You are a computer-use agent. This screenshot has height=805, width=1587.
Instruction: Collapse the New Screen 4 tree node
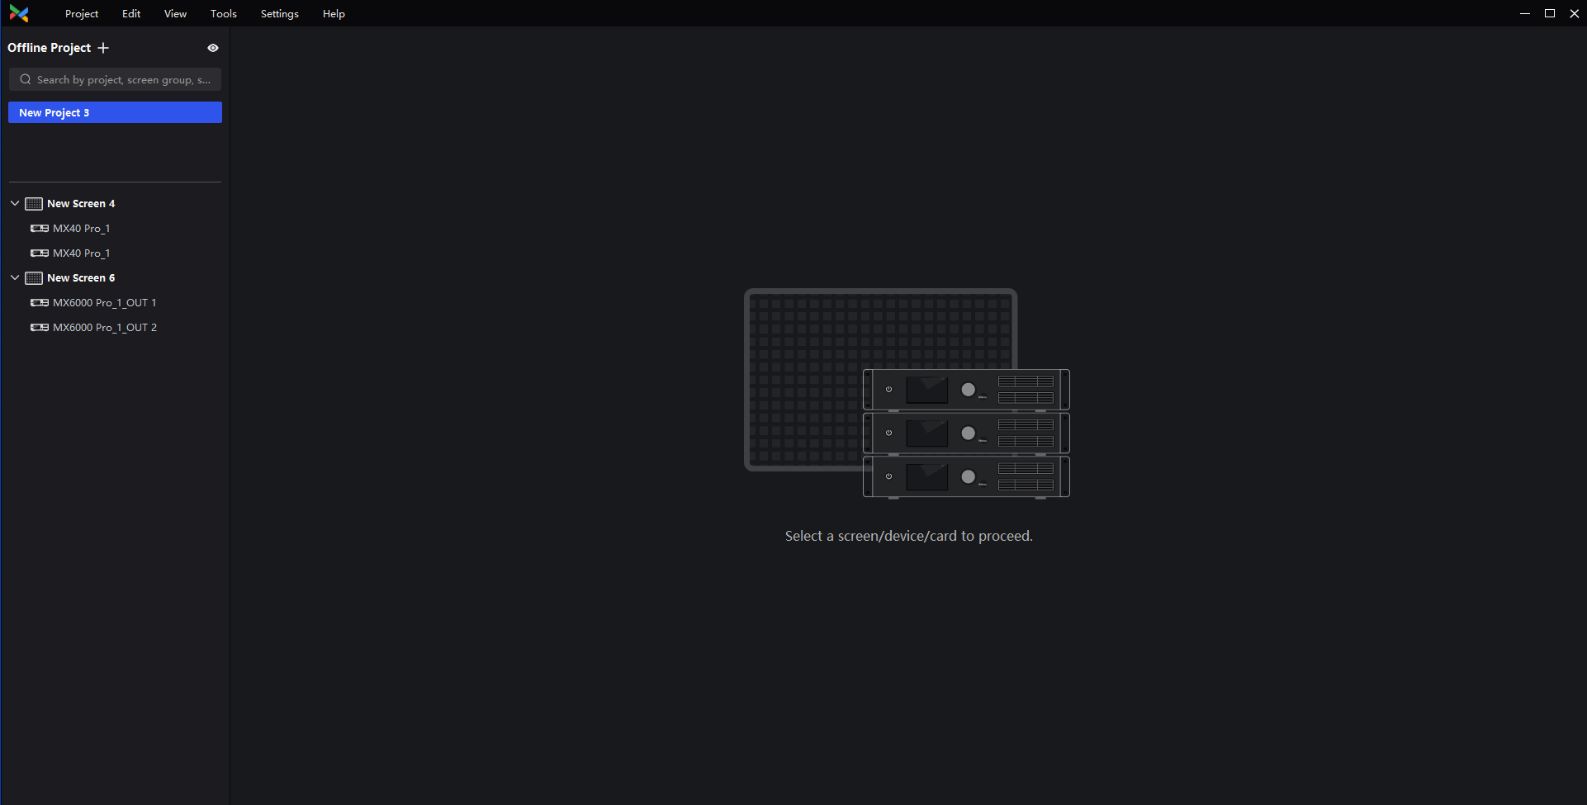click(15, 203)
